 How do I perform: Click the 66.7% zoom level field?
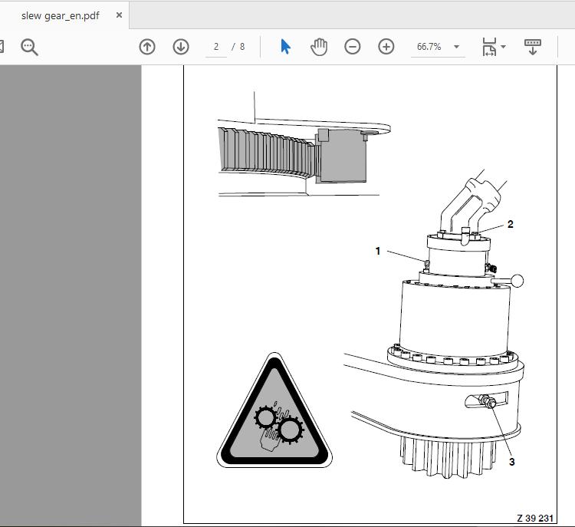point(429,47)
